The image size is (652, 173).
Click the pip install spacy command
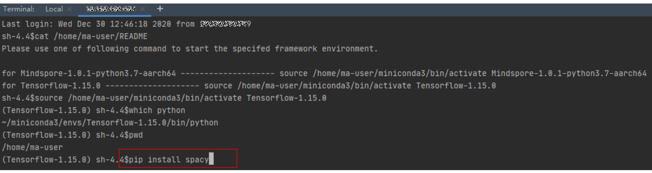tap(169, 160)
